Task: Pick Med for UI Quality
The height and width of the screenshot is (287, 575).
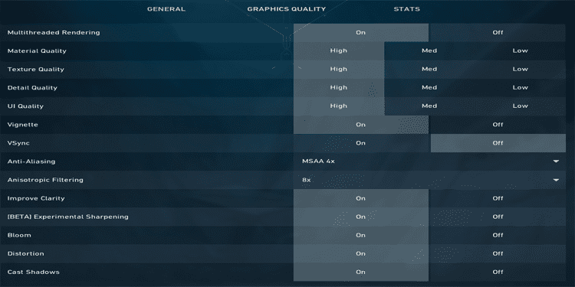Action: (429, 106)
